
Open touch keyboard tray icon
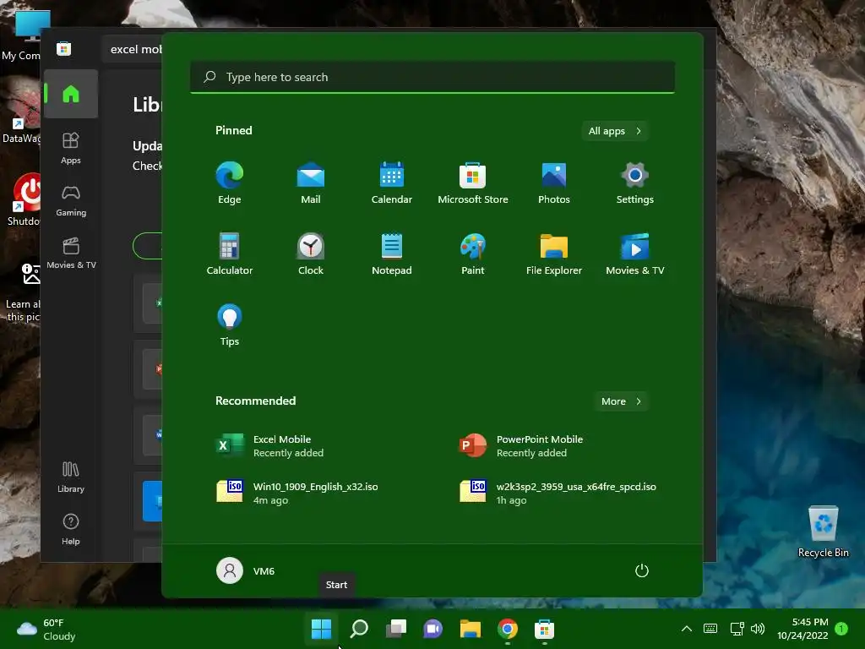710,629
